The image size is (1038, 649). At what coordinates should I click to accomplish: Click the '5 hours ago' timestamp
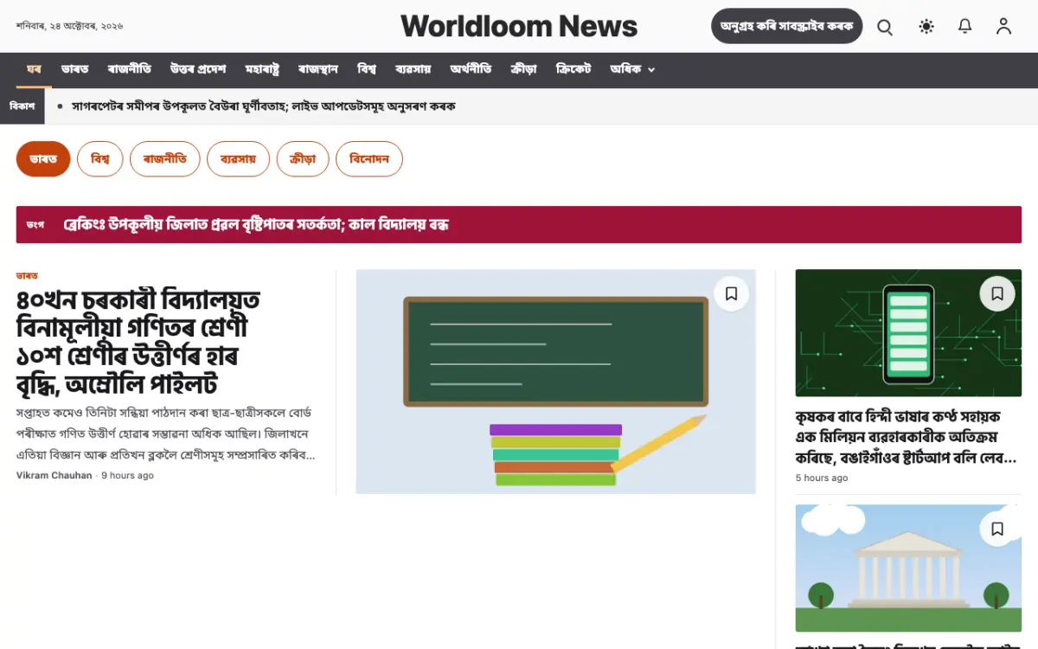822,478
